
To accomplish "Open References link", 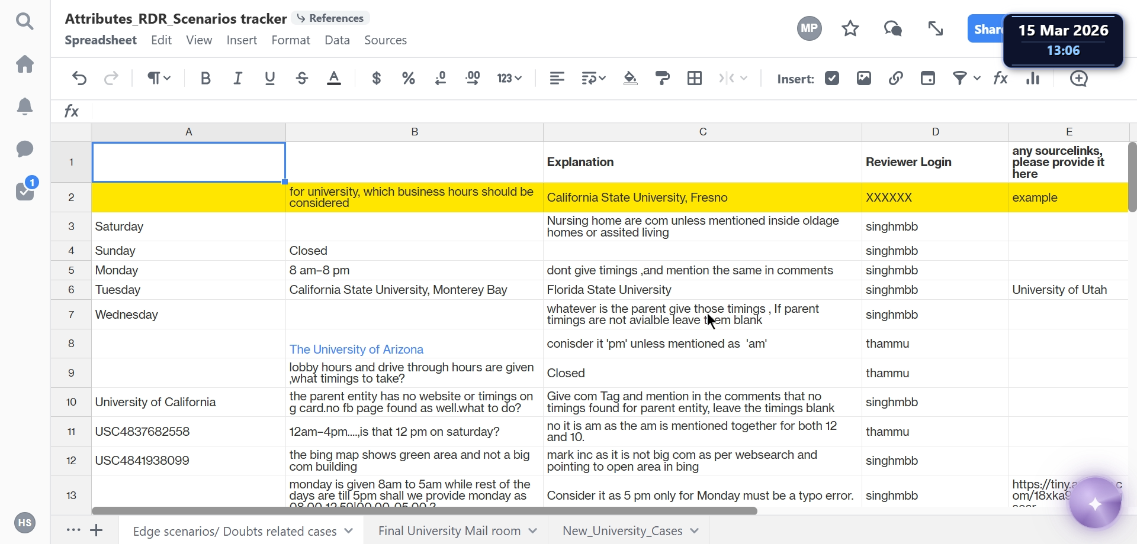I will pos(330,18).
